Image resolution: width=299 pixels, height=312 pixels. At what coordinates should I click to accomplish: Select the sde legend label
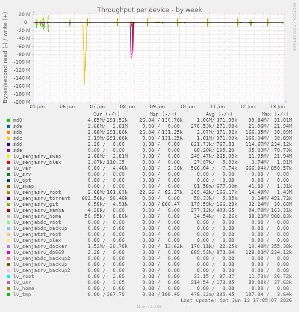[18, 150]
